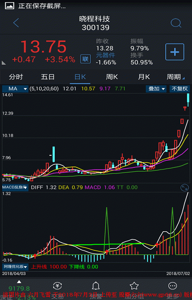Tap 昨收 value 13.28
This screenshot has height=300, width=192.
tap(104, 48)
